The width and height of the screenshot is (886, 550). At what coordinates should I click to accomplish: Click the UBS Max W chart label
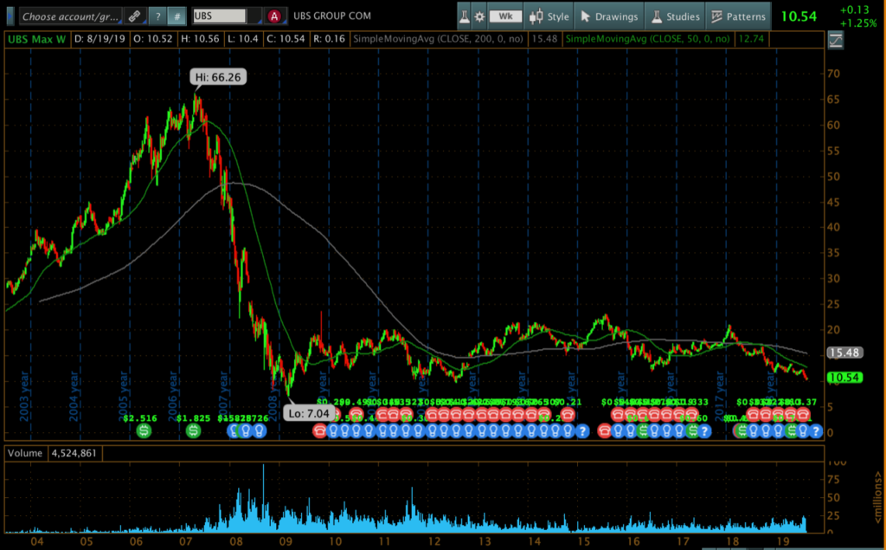[x=36, y=39]
